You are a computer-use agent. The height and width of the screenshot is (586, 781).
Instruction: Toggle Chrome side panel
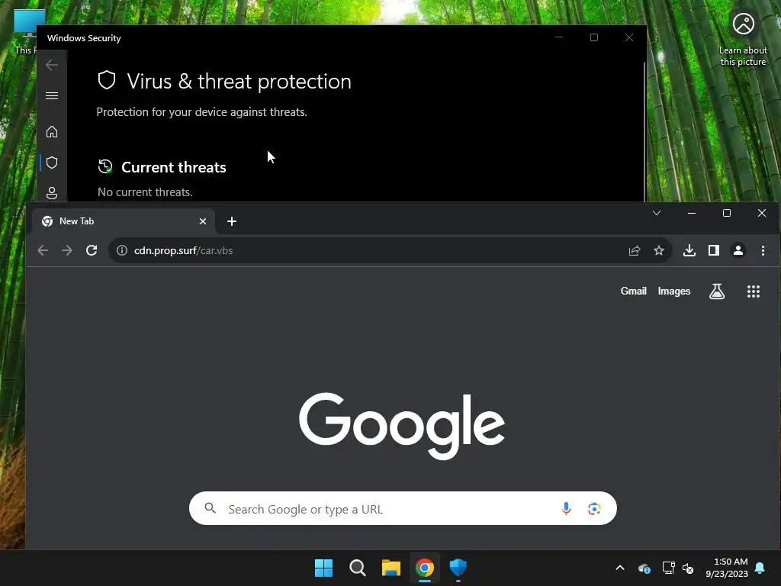click(x=714, y=250)
